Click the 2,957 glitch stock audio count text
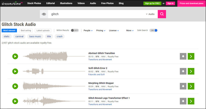The width and height of the screenshot is (206, 109). click(x=27, y=43)
